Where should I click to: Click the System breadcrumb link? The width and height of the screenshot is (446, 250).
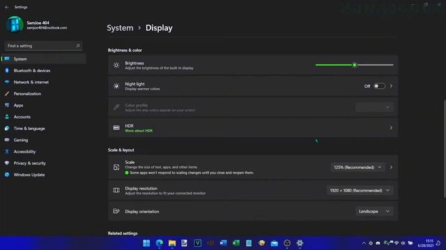[120, 28]
